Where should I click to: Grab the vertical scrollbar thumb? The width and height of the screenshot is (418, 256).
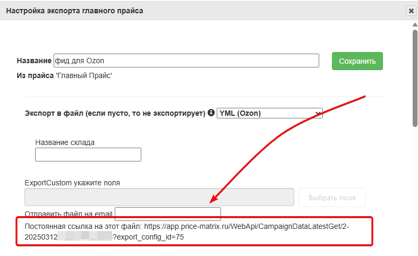pyautogui.click(x=415, y=80)
